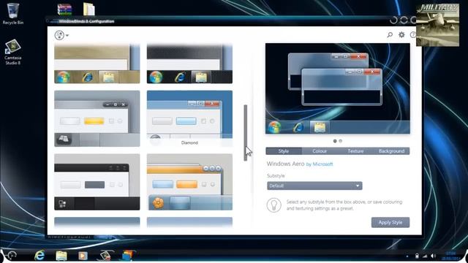Switch to the Texture tab
This screenshot has width=468, height=263.
pos(355,151)
